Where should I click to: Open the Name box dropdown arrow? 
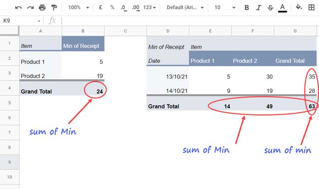(x=39, y=21)
